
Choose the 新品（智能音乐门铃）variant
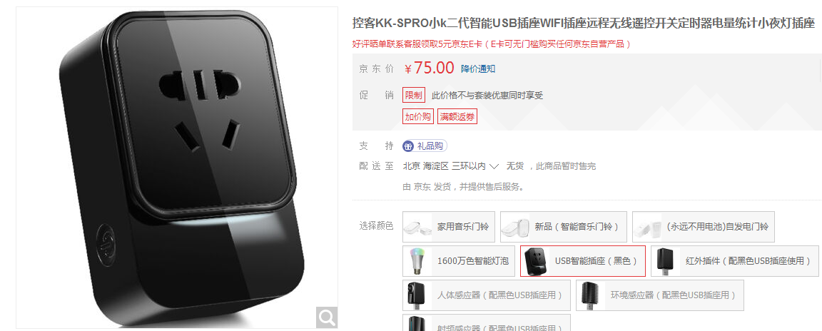tap(564, 227)
